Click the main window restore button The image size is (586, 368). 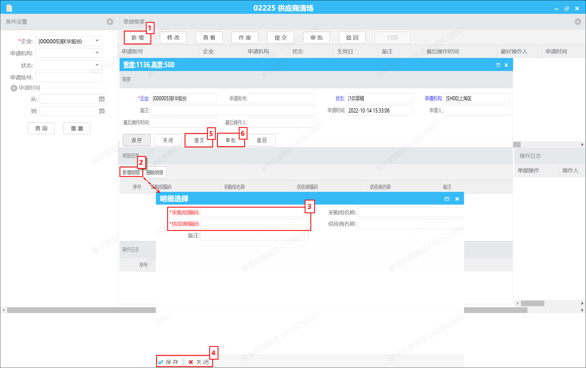click(x=566, y=9)
